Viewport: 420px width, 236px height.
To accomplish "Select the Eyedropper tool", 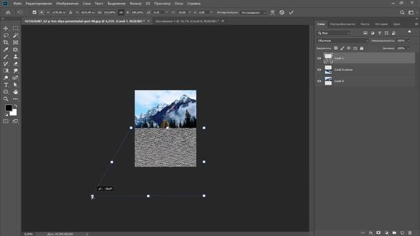I will click(x=6, y=50).
